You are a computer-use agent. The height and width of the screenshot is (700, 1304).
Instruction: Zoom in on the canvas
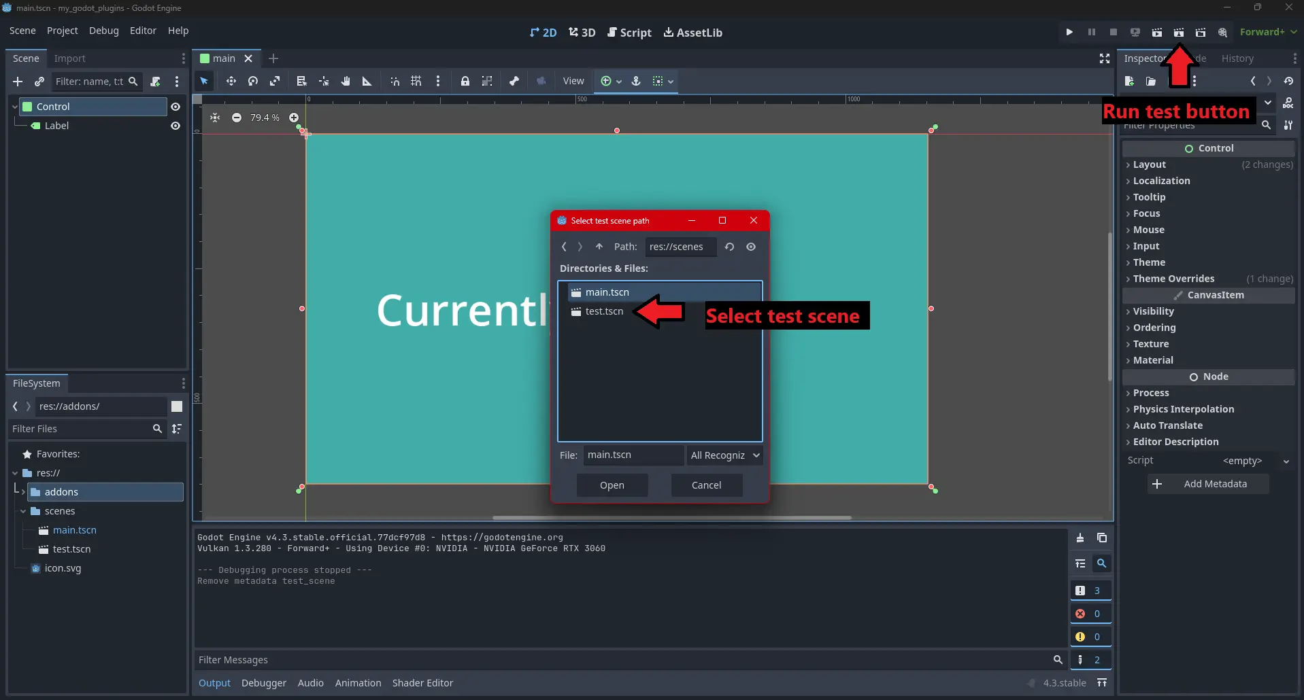294,118
